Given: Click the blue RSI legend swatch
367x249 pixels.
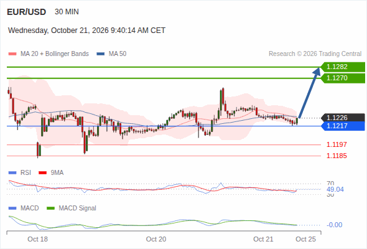Looking at the screenshot, I should tap(12, 173).
